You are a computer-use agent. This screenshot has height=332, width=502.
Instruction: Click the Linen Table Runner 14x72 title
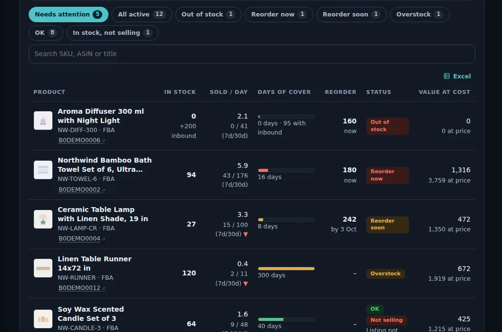point(94,264)
